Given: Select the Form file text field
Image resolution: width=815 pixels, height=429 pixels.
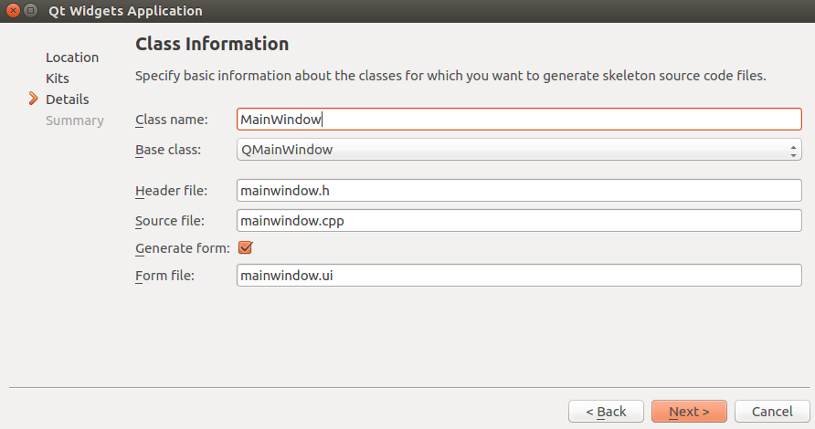Looking at the screenshot, I should coord(518,276).
